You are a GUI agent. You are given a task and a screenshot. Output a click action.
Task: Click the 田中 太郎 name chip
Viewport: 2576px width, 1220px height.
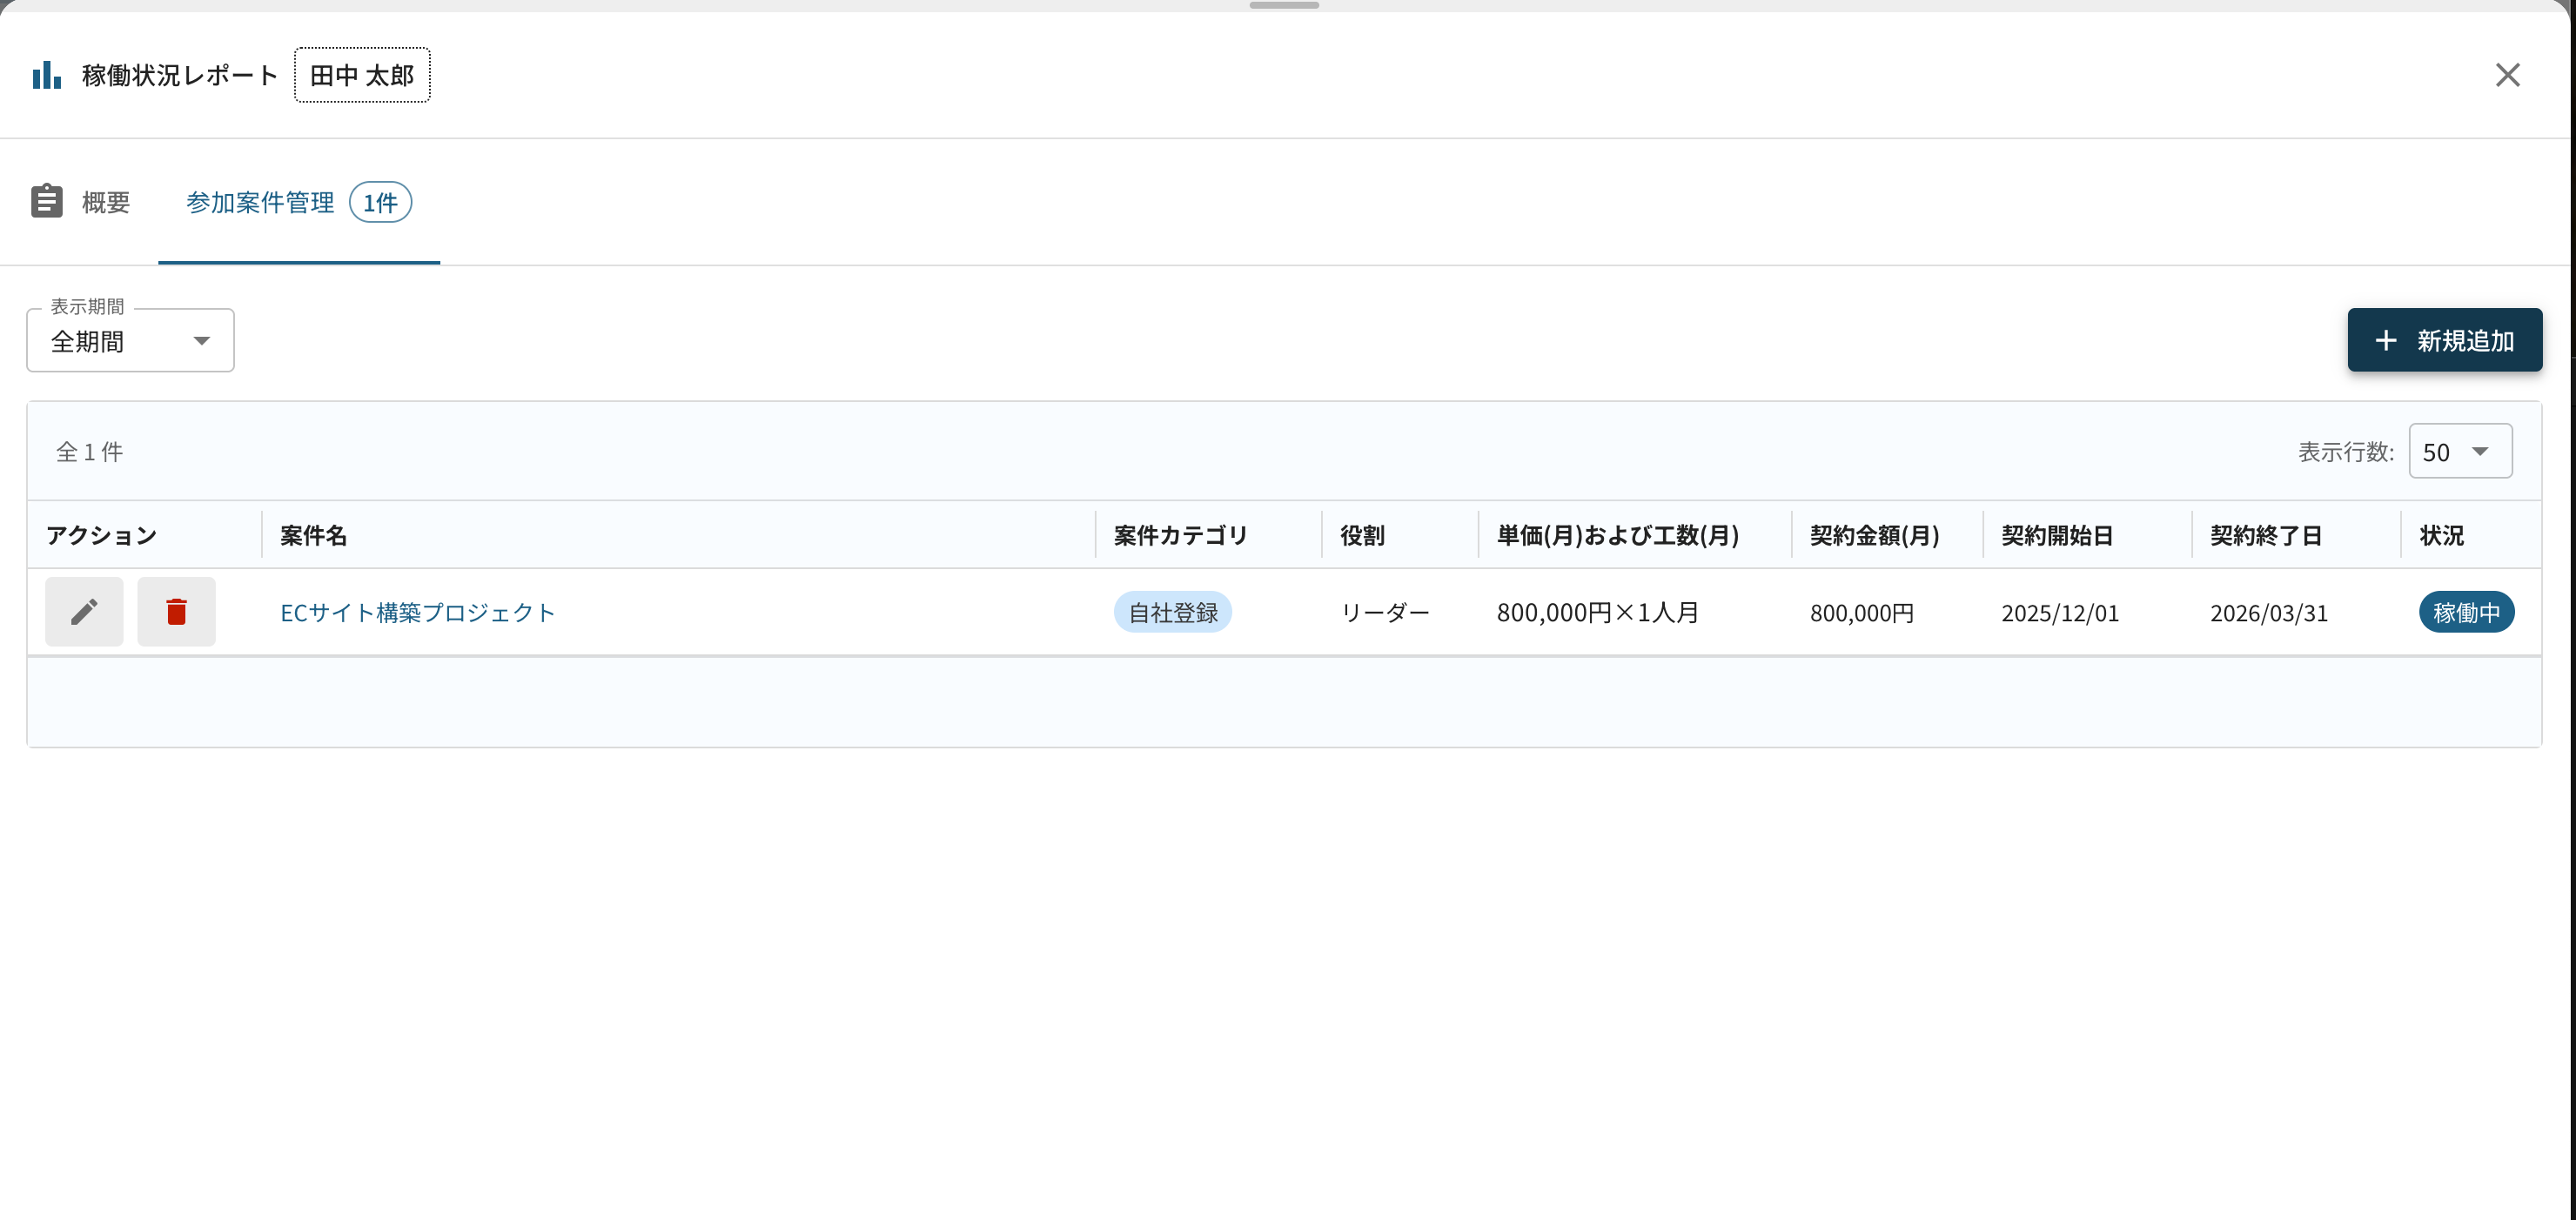pos(362,75)
